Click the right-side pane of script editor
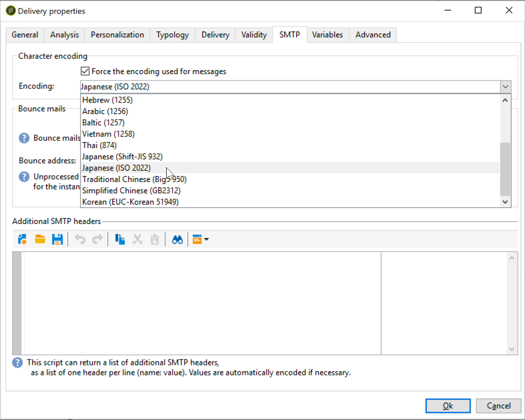Viewport: 525px width, 420px height. click(x=444, y=303)
